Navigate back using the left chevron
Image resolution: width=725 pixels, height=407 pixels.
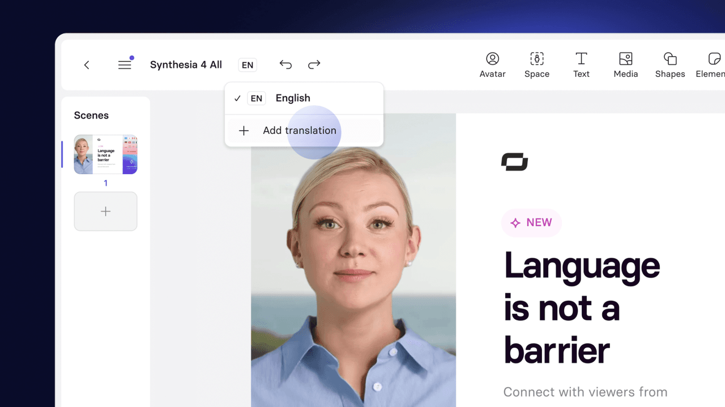click(x=86, y=64)
